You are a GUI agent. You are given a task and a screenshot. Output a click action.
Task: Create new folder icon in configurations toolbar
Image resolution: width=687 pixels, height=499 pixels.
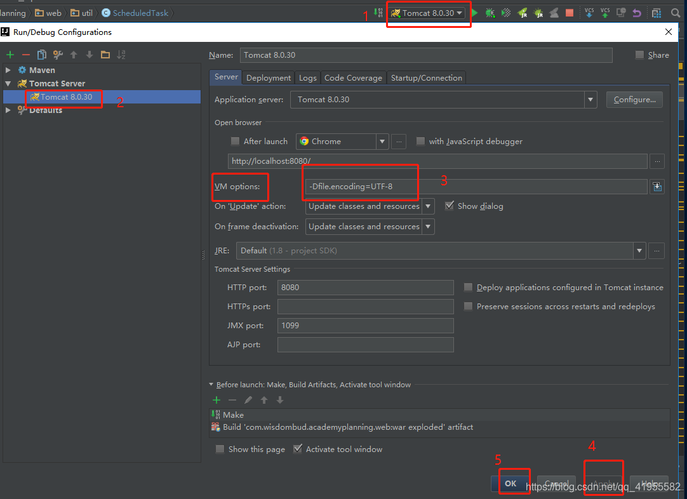[105, 55]
